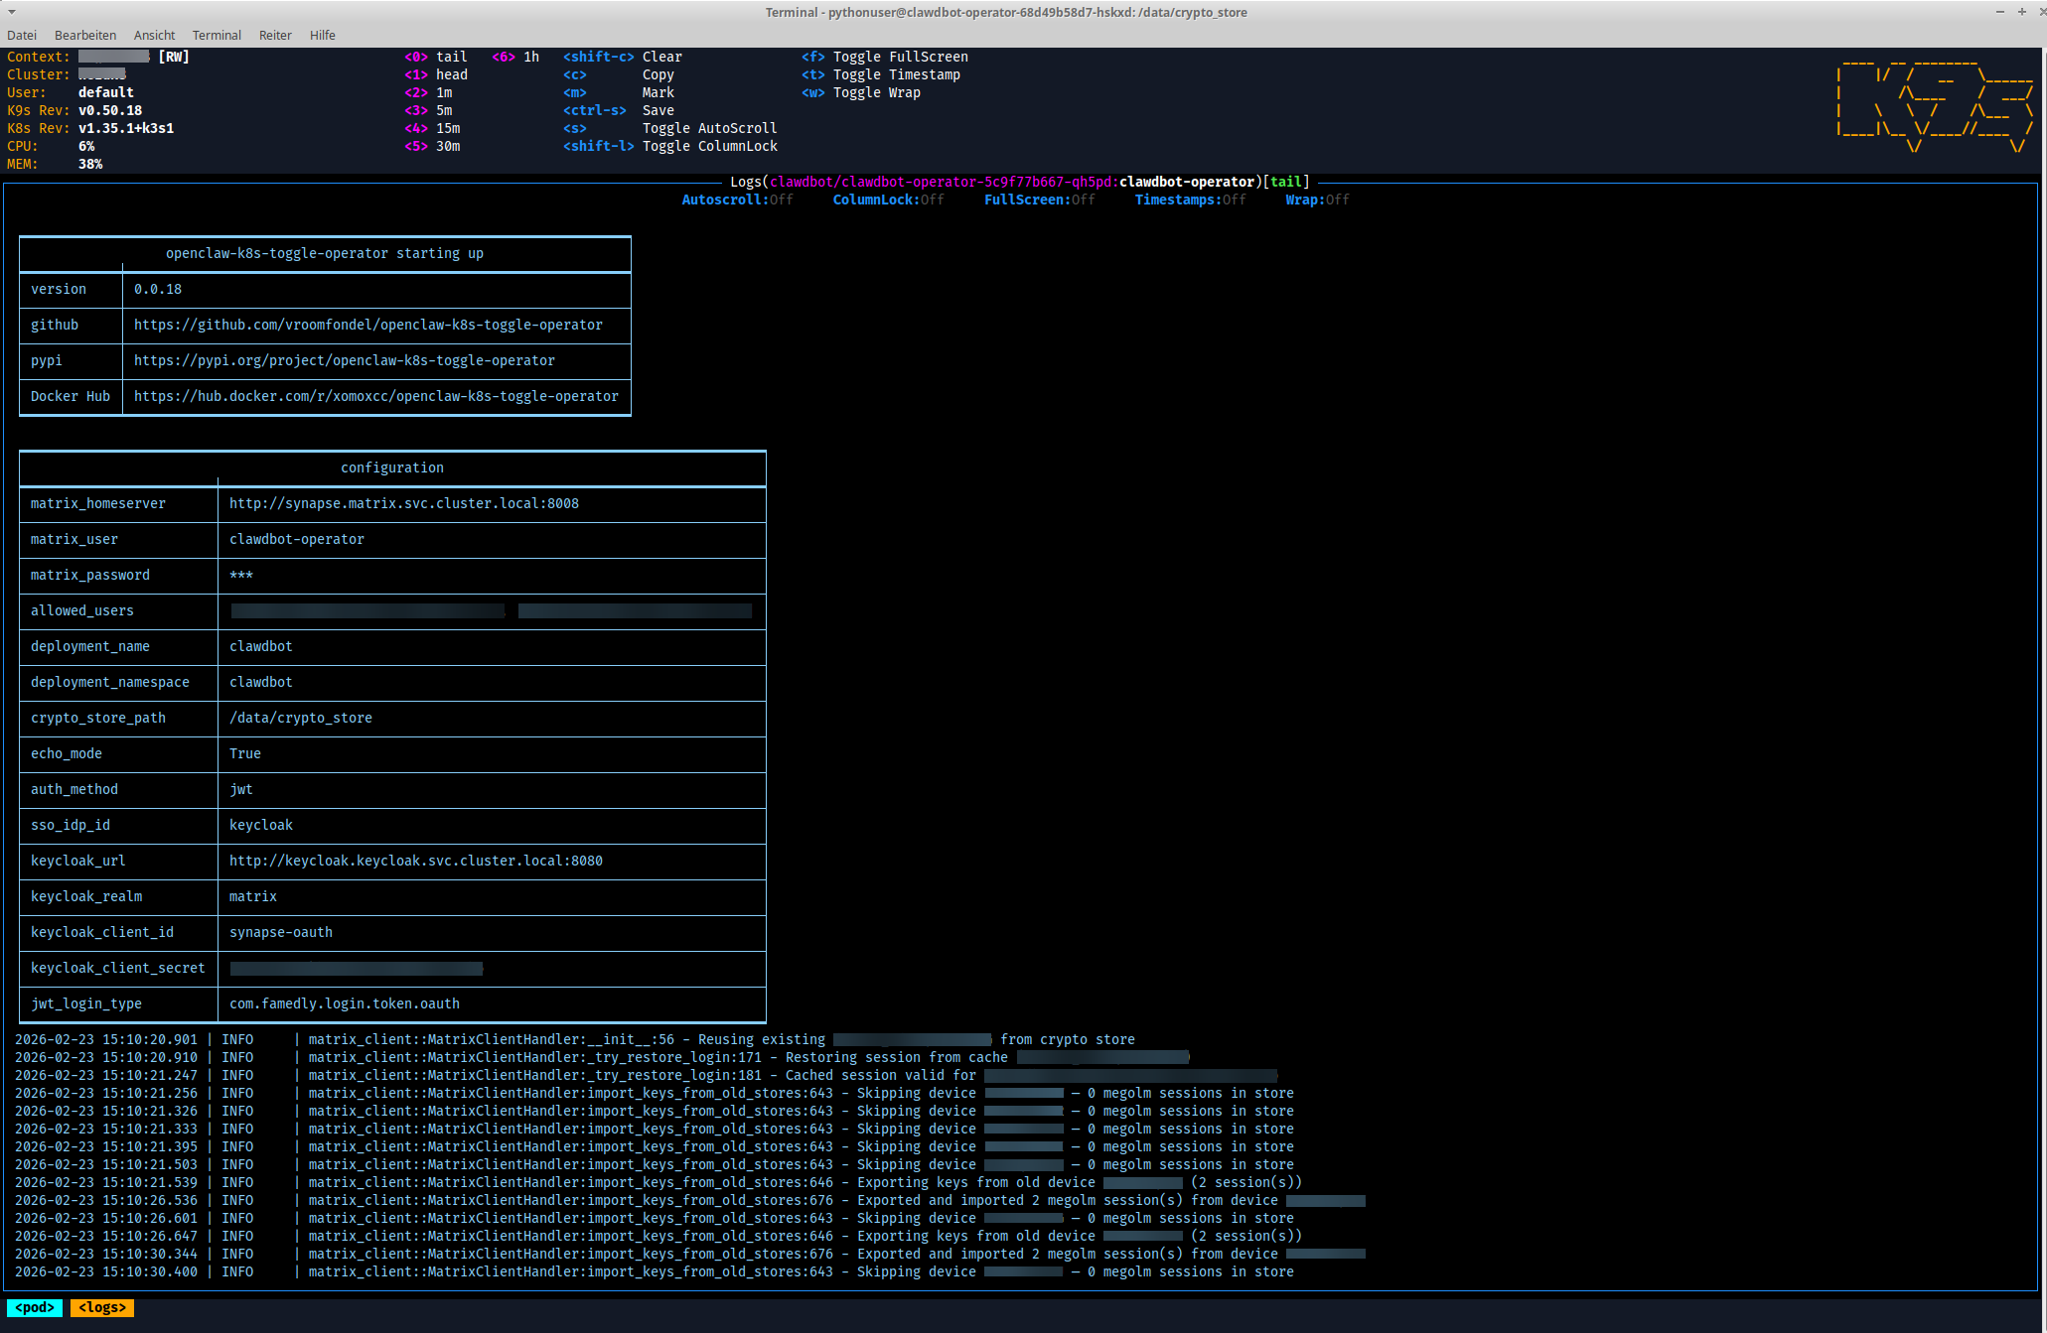Open the Bearbeiten menu
2047x1333 pixels.
click(x=85, y=35)
